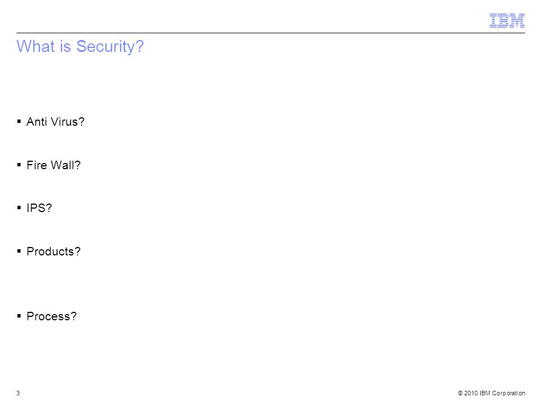Click the 'What is Security?' slide title
541x406 pixels.
pos(80,46)
